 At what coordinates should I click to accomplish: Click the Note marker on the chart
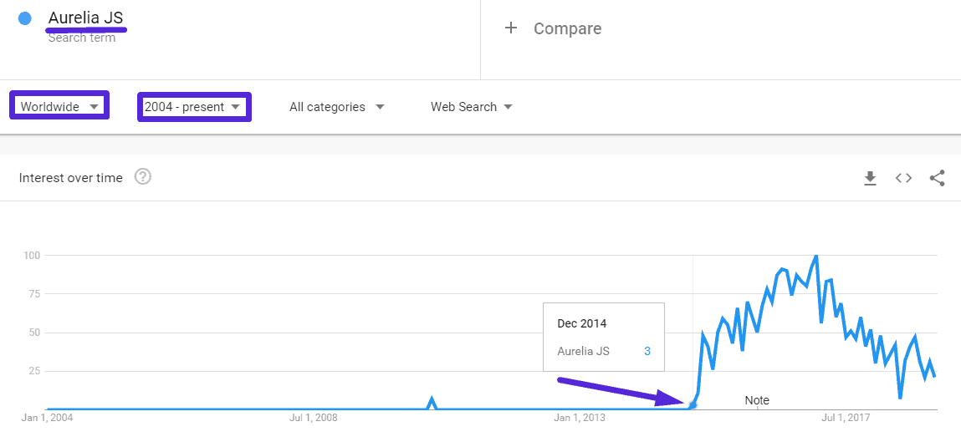(757, 400)
